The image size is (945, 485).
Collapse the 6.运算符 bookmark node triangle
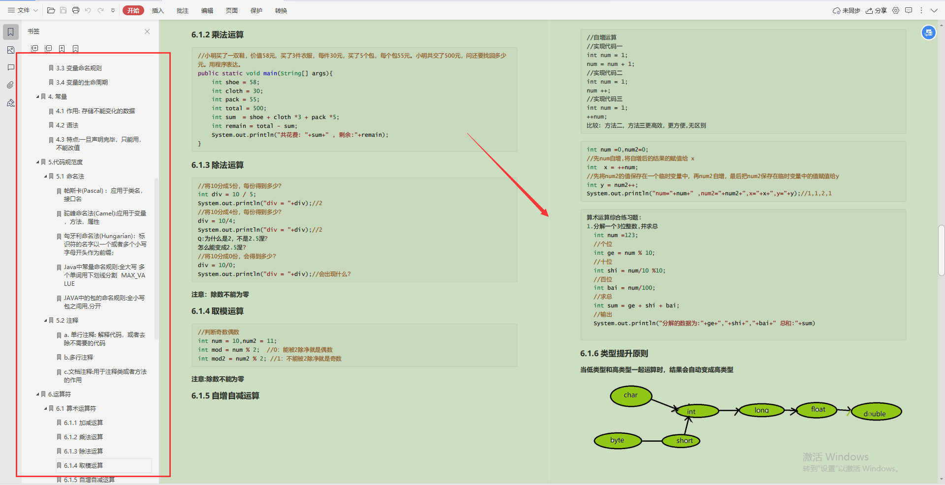(x=37, y=394)
